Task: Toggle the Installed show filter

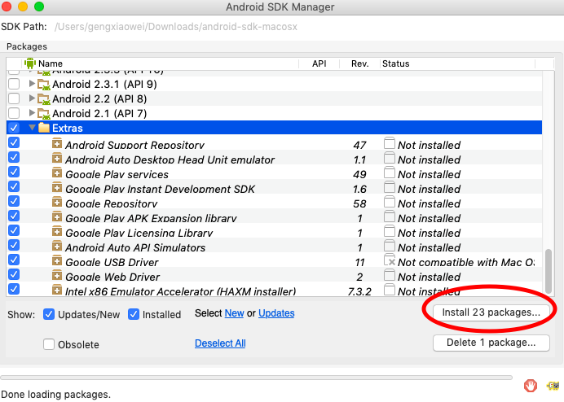Action: coord(134,314)
